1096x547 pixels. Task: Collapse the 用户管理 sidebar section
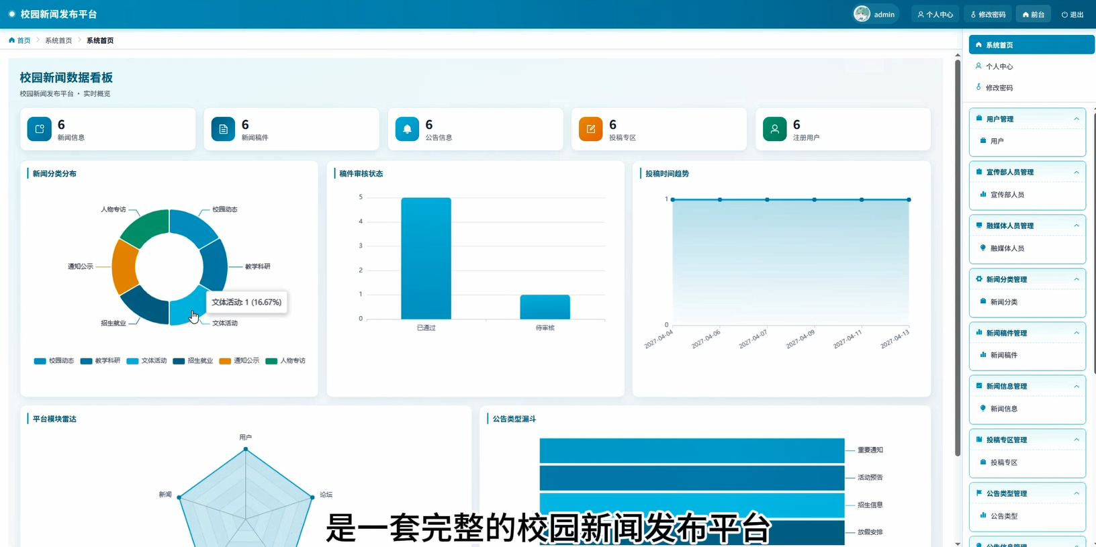point(1077,119)
